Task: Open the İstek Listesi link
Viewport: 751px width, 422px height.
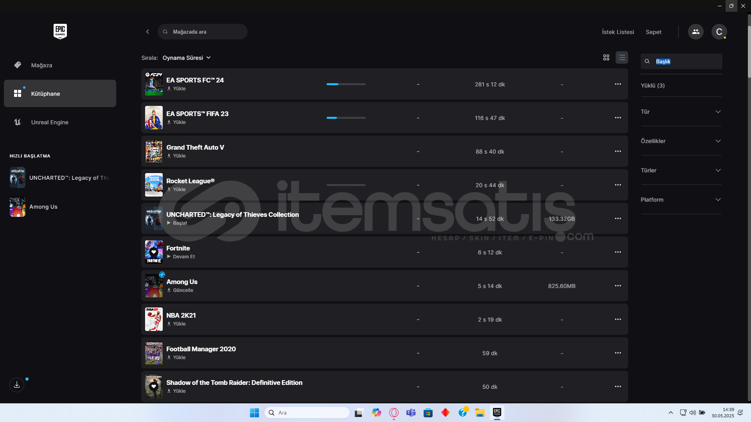Action: (x=618, y=32)
